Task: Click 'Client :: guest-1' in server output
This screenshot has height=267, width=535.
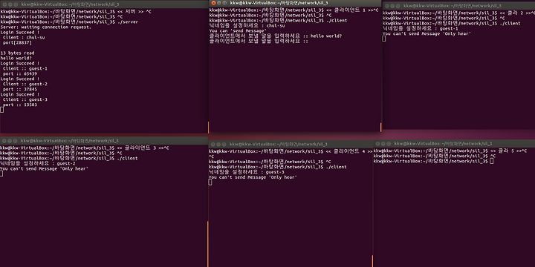Action: point(25,68)
